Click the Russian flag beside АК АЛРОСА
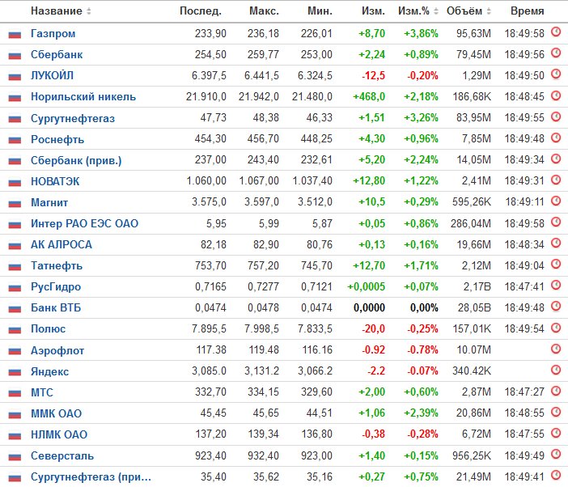The width and height of the screenshot is (568, 487). [x=15, y=246]
